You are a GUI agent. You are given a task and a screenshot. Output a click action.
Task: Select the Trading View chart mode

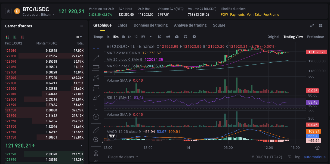click(x=293, y=37)
